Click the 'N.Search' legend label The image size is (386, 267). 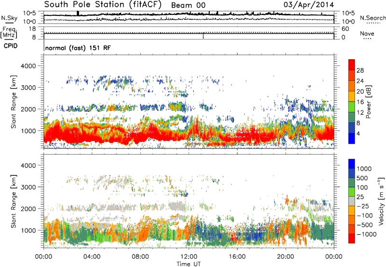[372, 18]
